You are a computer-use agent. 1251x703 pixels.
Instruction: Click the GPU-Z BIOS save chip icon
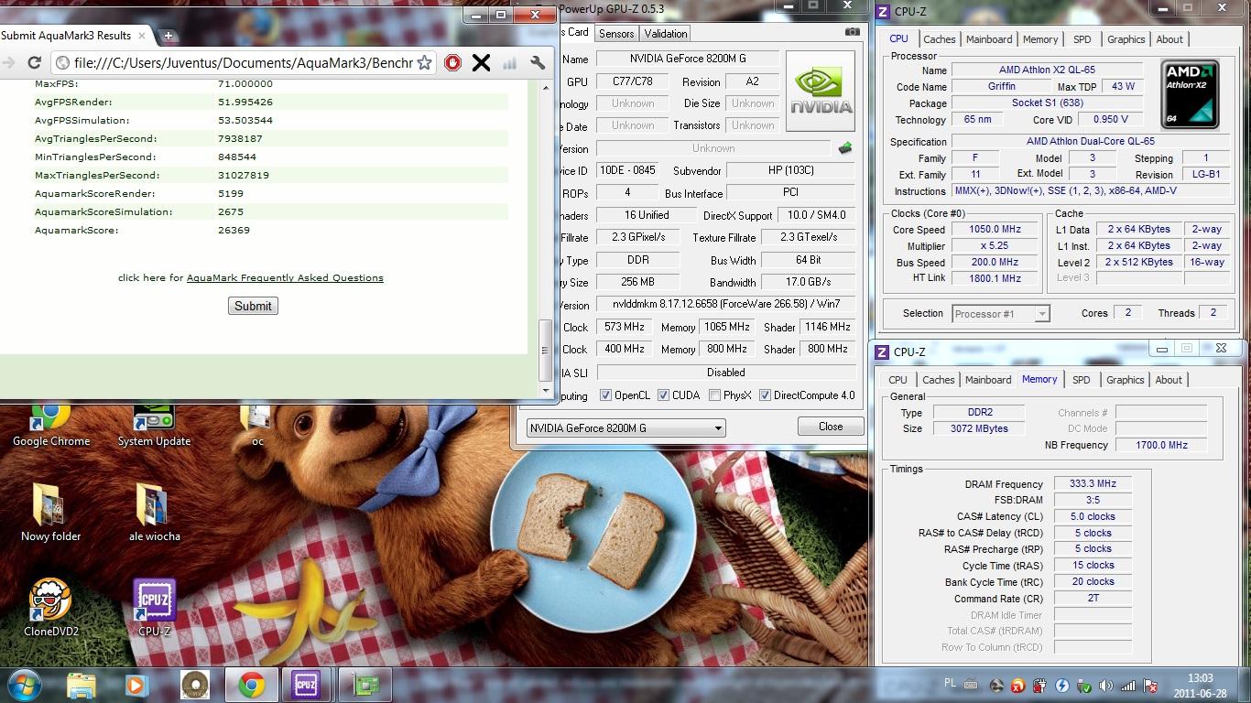844,147
